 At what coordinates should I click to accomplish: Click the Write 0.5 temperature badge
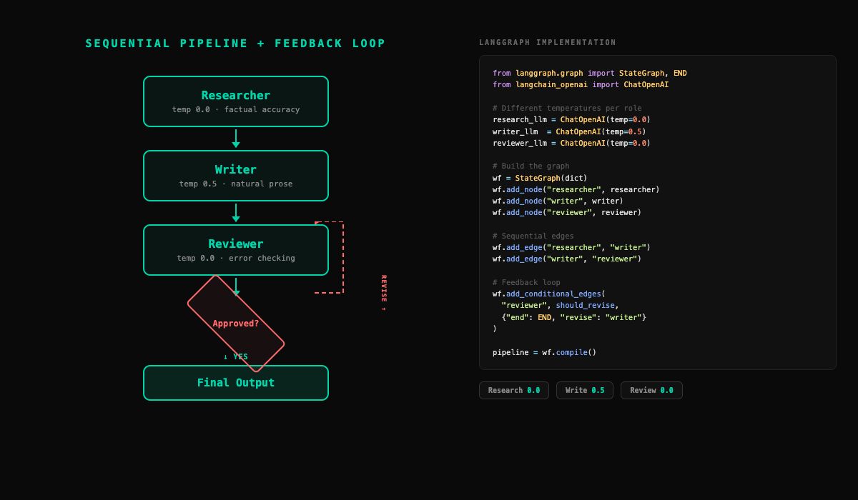(584, 391)
